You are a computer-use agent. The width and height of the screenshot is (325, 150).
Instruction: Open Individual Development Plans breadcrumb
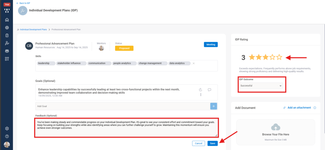point(33,29)
